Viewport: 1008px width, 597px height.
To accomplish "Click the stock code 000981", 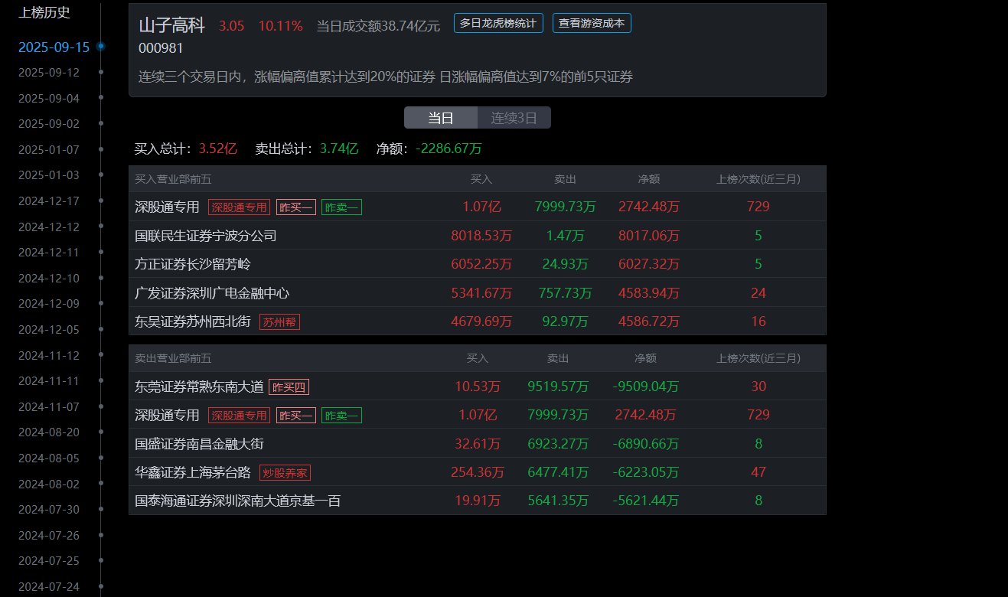I will coord(161,48).
